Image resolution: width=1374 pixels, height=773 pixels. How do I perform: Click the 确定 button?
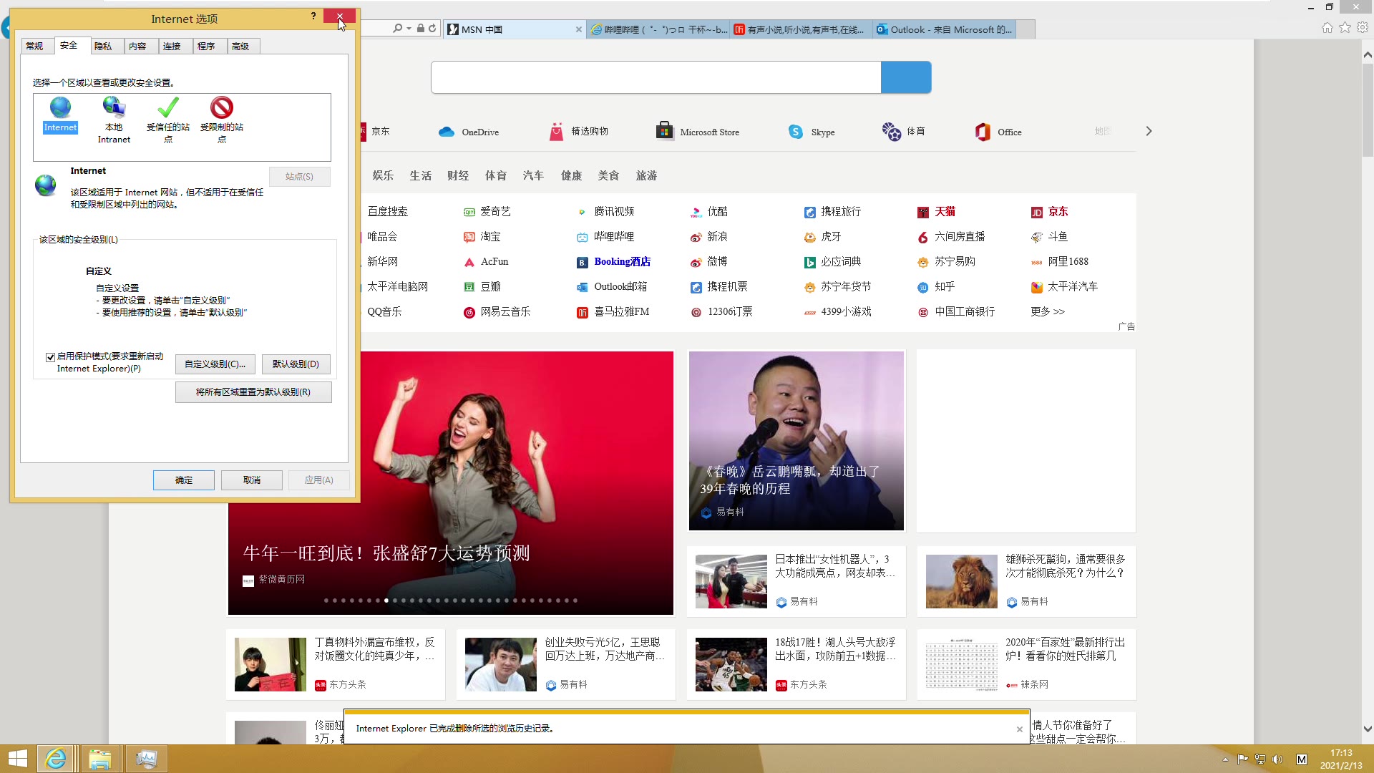(184, 480)
